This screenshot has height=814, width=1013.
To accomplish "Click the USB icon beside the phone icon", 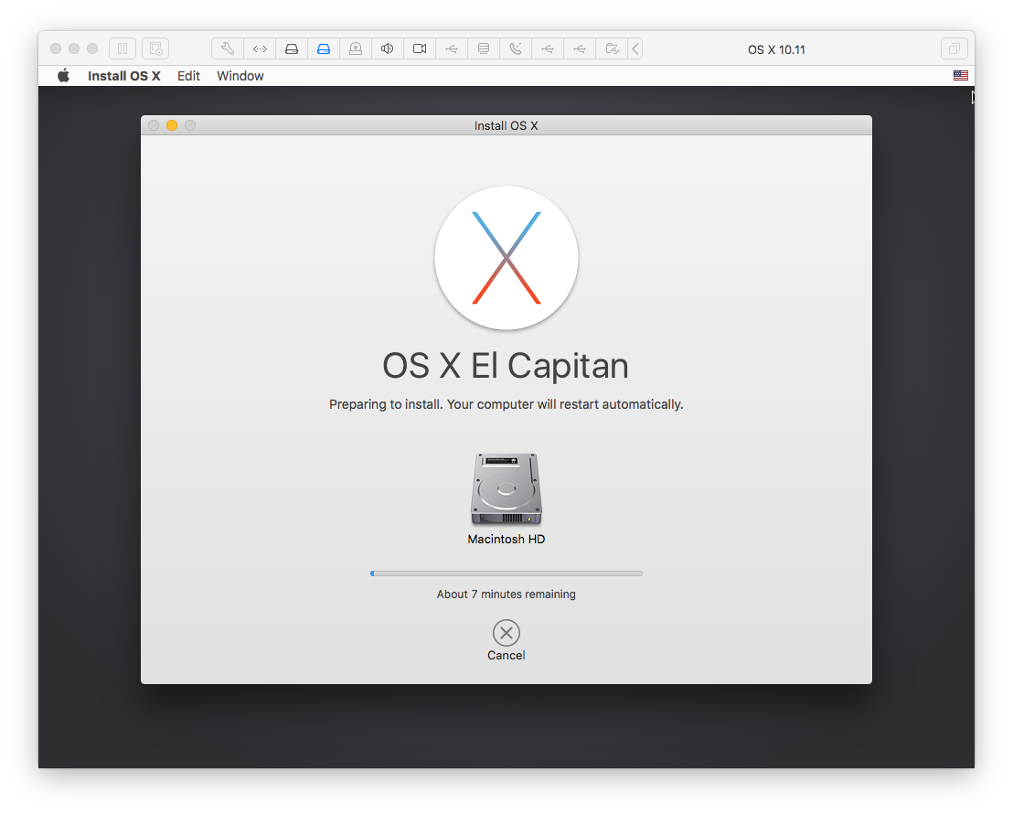I will pyautogui.click(x=548, y=48).
